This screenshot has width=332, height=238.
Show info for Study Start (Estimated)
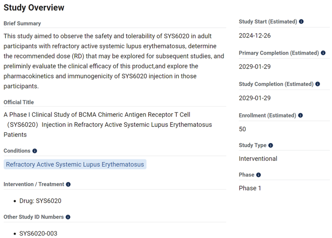(301, 22)
